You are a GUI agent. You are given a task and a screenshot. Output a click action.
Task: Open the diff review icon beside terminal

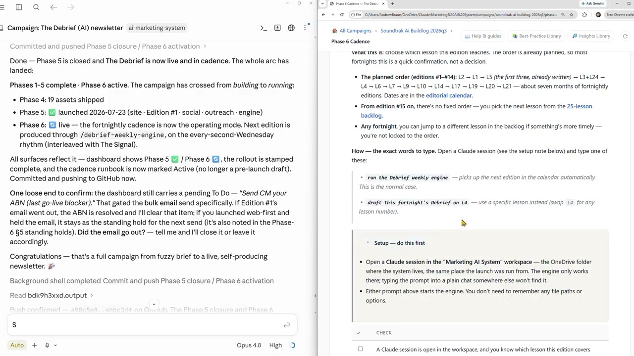tap(277, 28)
